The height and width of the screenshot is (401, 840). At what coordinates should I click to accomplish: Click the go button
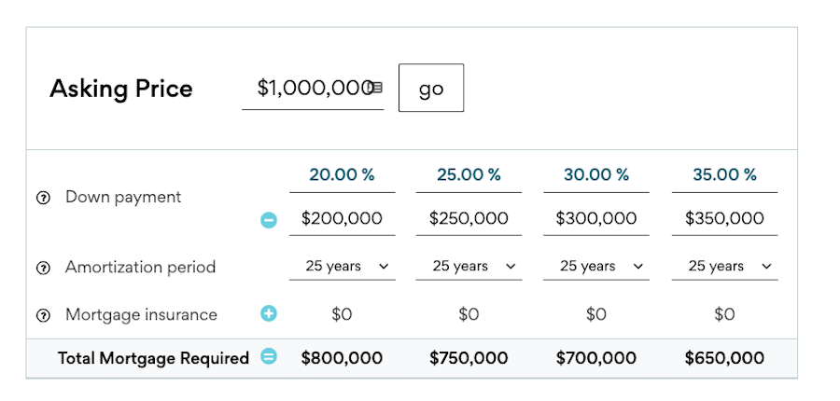pos(431,88)
